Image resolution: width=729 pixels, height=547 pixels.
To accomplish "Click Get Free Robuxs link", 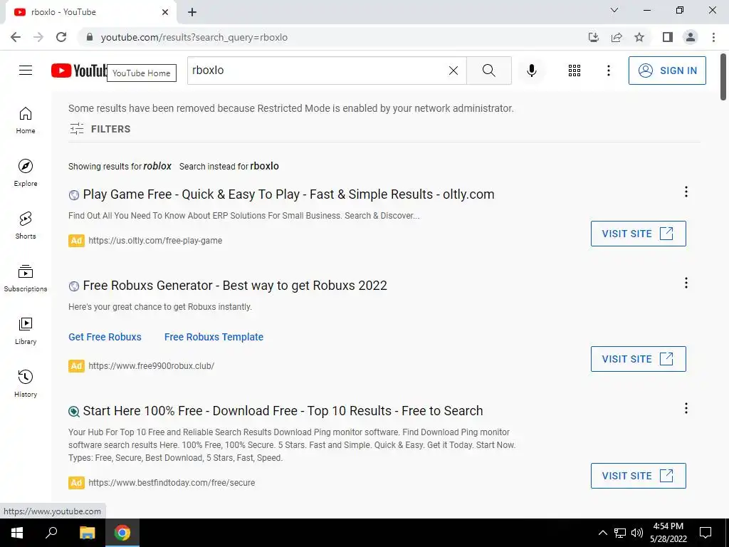I will pyautogui.click(x=105, y=337).
